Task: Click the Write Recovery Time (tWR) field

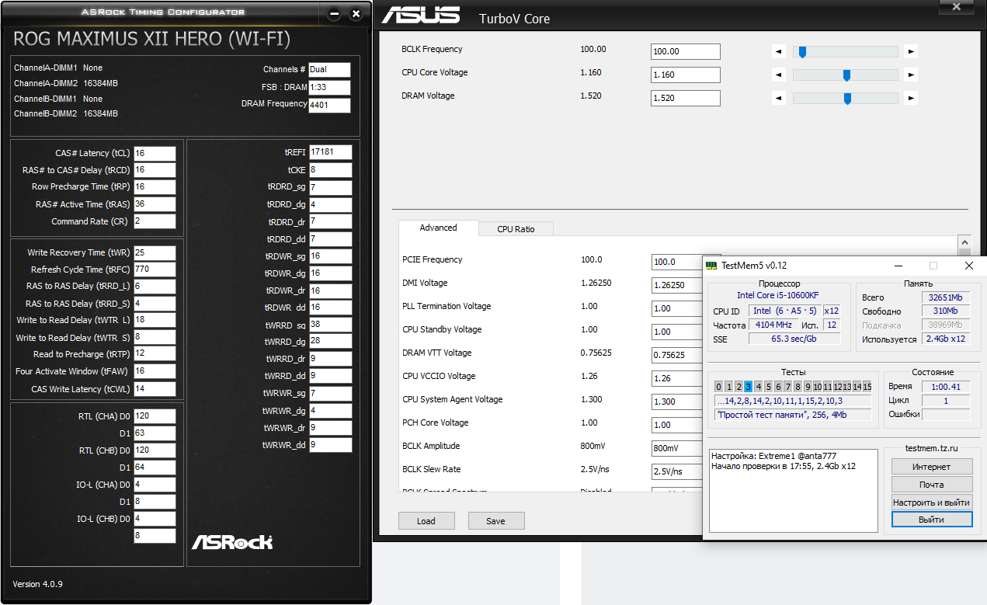Action: 155,252
